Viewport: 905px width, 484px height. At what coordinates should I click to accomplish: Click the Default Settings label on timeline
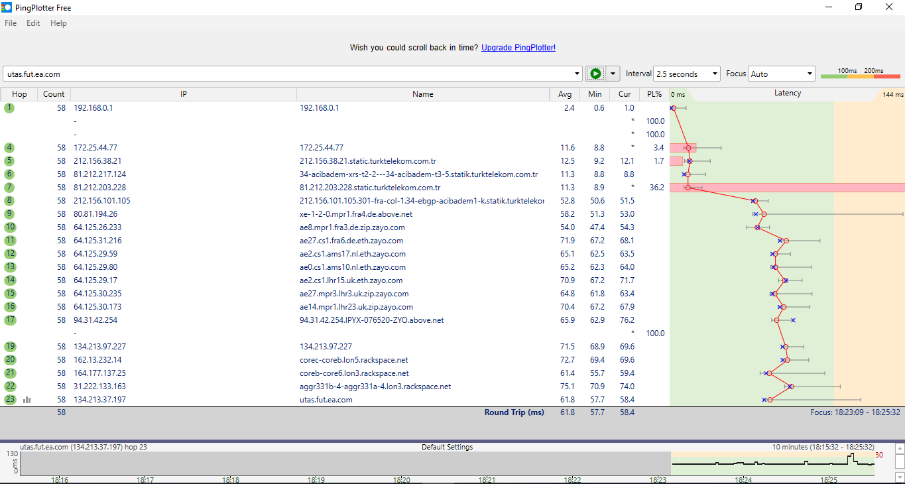[447, 447]
